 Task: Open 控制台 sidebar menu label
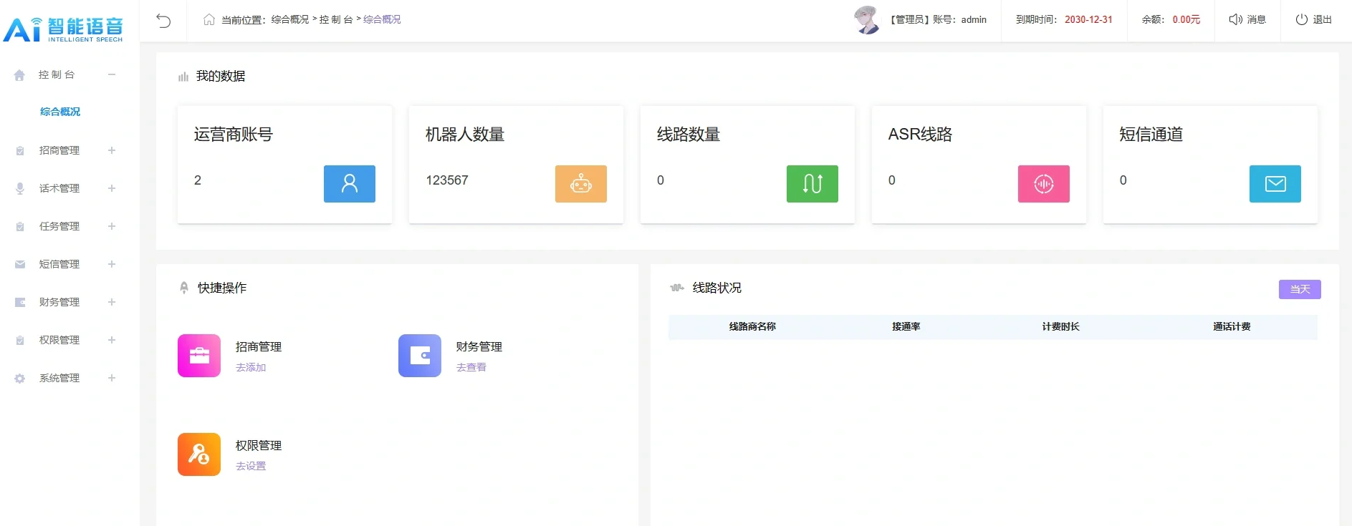click(x=57, y=74)
